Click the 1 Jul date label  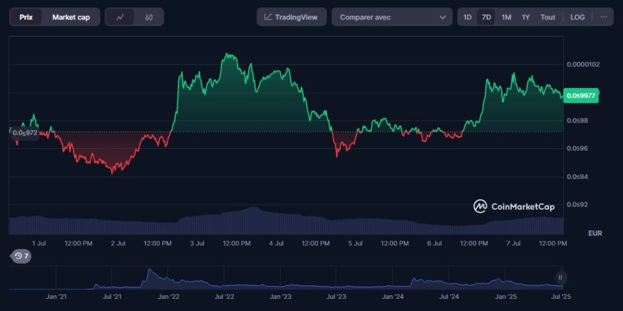39,243
